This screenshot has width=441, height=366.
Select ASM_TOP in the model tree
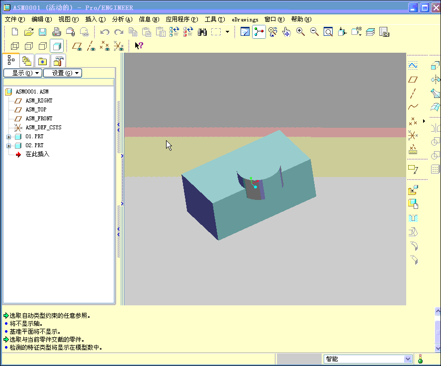click(x=36, y=109)
